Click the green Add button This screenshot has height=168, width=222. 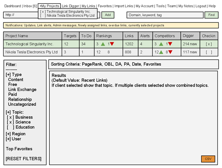(x=108, y=15)
